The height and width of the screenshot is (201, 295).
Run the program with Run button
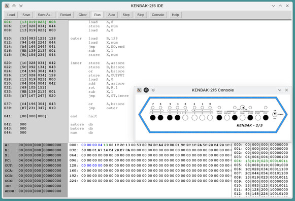click(97, 15)
